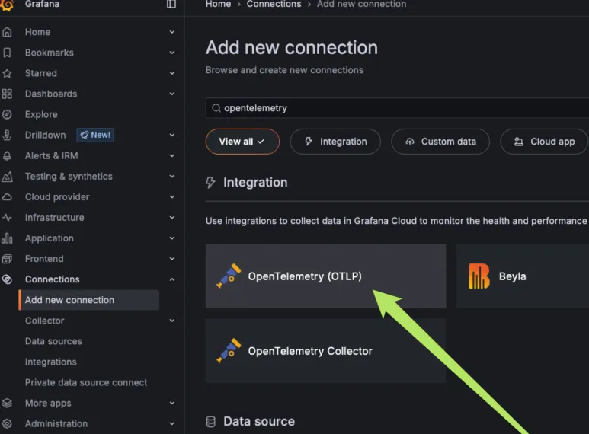Click the OpenTelemetry Collector telescope icon

(229, 351)
